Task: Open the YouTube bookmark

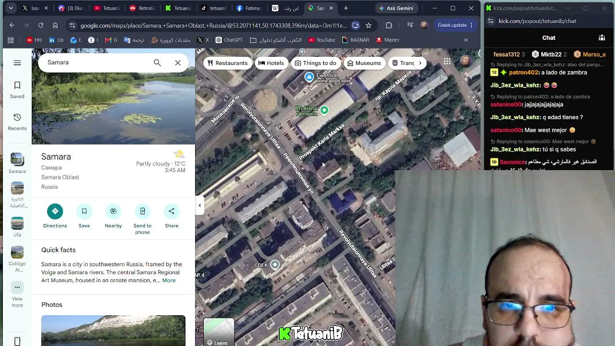Action: (x=321, y=40)
